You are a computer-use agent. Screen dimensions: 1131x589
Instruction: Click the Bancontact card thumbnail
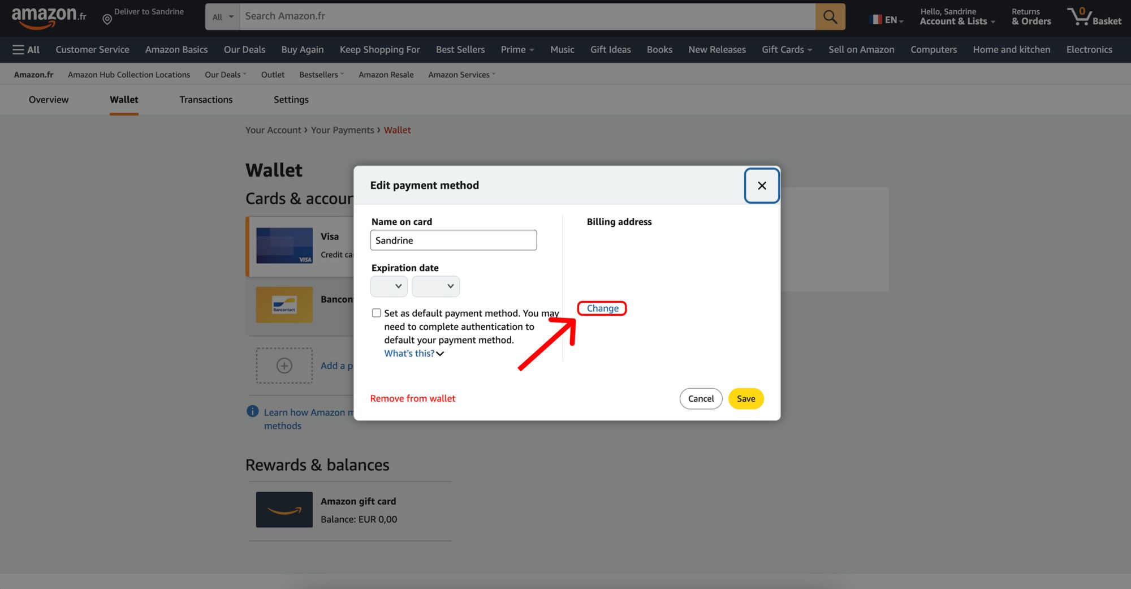284,304
